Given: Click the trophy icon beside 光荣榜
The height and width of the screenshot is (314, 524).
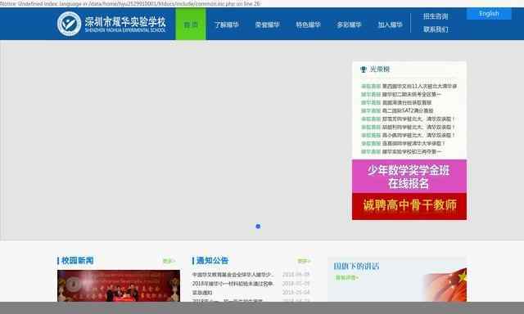Looking at the screenshot, I should pyautogui.click(x=364, y=70).
